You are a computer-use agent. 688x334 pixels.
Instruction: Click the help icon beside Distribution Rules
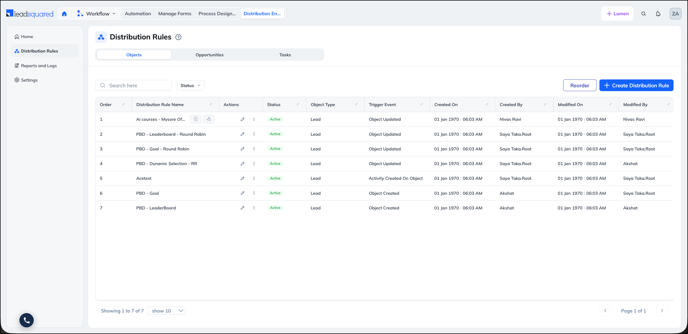(x=178, y=37)
